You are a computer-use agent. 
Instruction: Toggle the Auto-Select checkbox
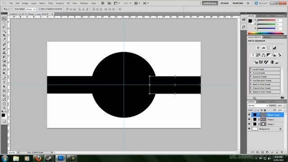pos(13,9)
